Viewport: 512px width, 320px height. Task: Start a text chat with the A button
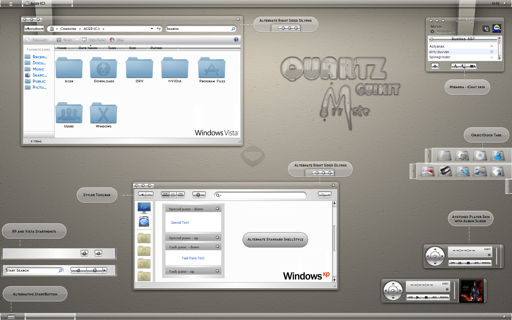coord(455,66)
